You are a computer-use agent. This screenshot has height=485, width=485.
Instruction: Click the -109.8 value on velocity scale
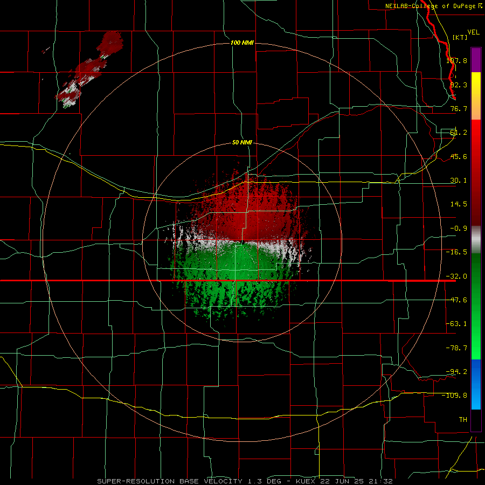(455, 396)
